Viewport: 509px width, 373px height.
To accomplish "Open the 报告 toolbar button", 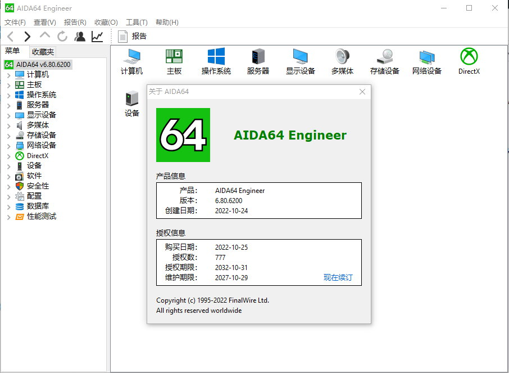I will [133, 36].
